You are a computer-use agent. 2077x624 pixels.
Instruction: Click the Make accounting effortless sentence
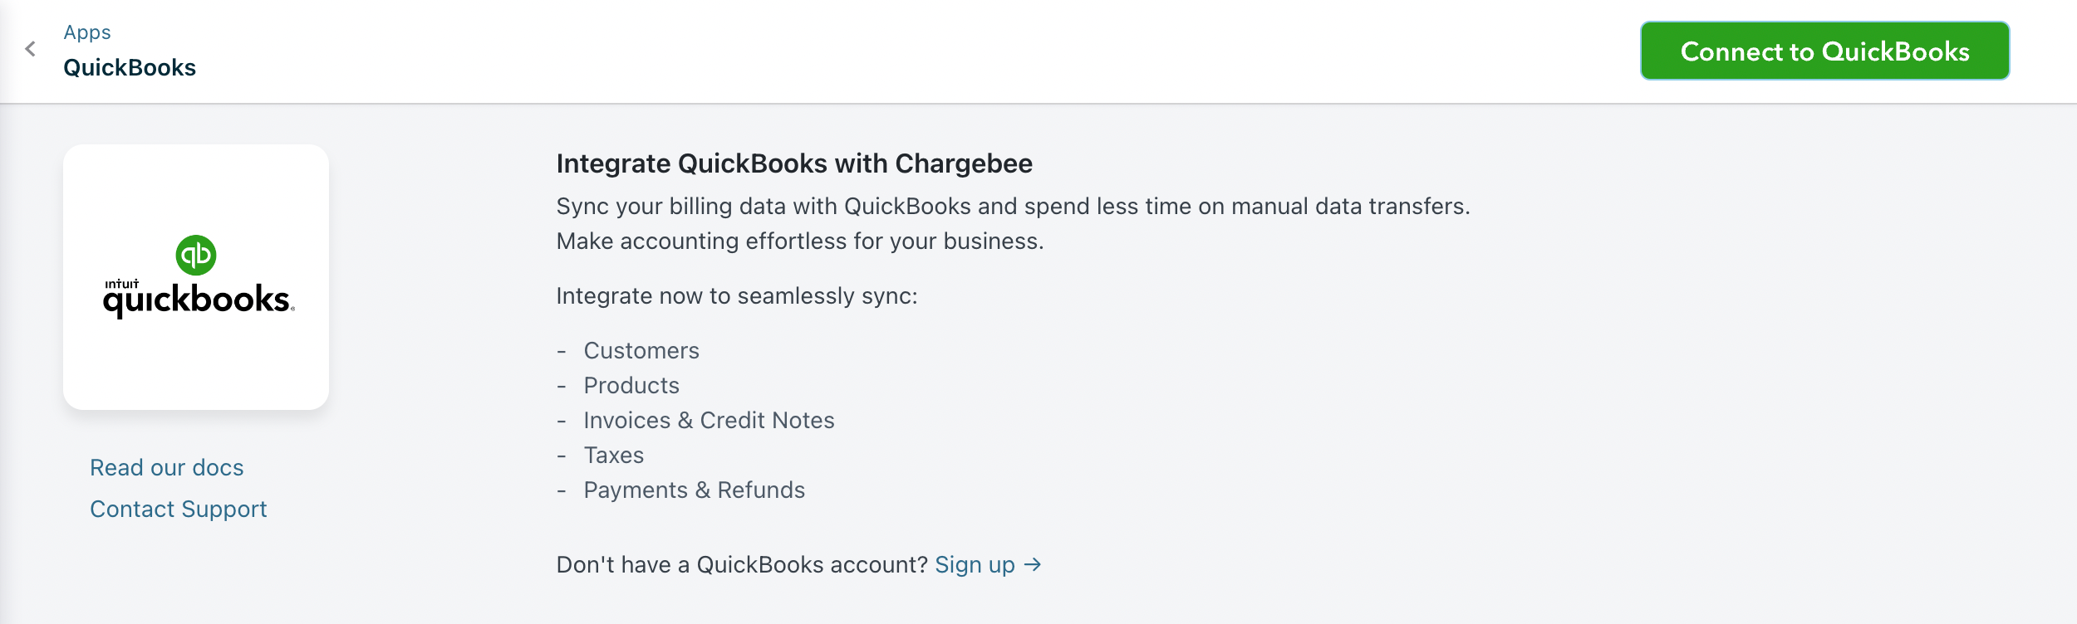pyautogui.click(x=799, y=241)
